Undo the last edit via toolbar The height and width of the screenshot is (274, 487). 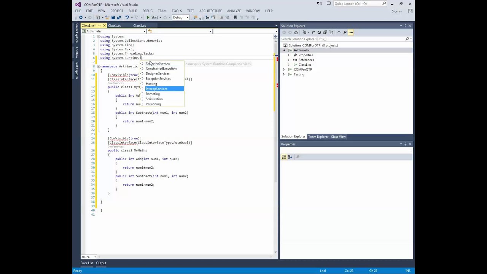[127, 17]
